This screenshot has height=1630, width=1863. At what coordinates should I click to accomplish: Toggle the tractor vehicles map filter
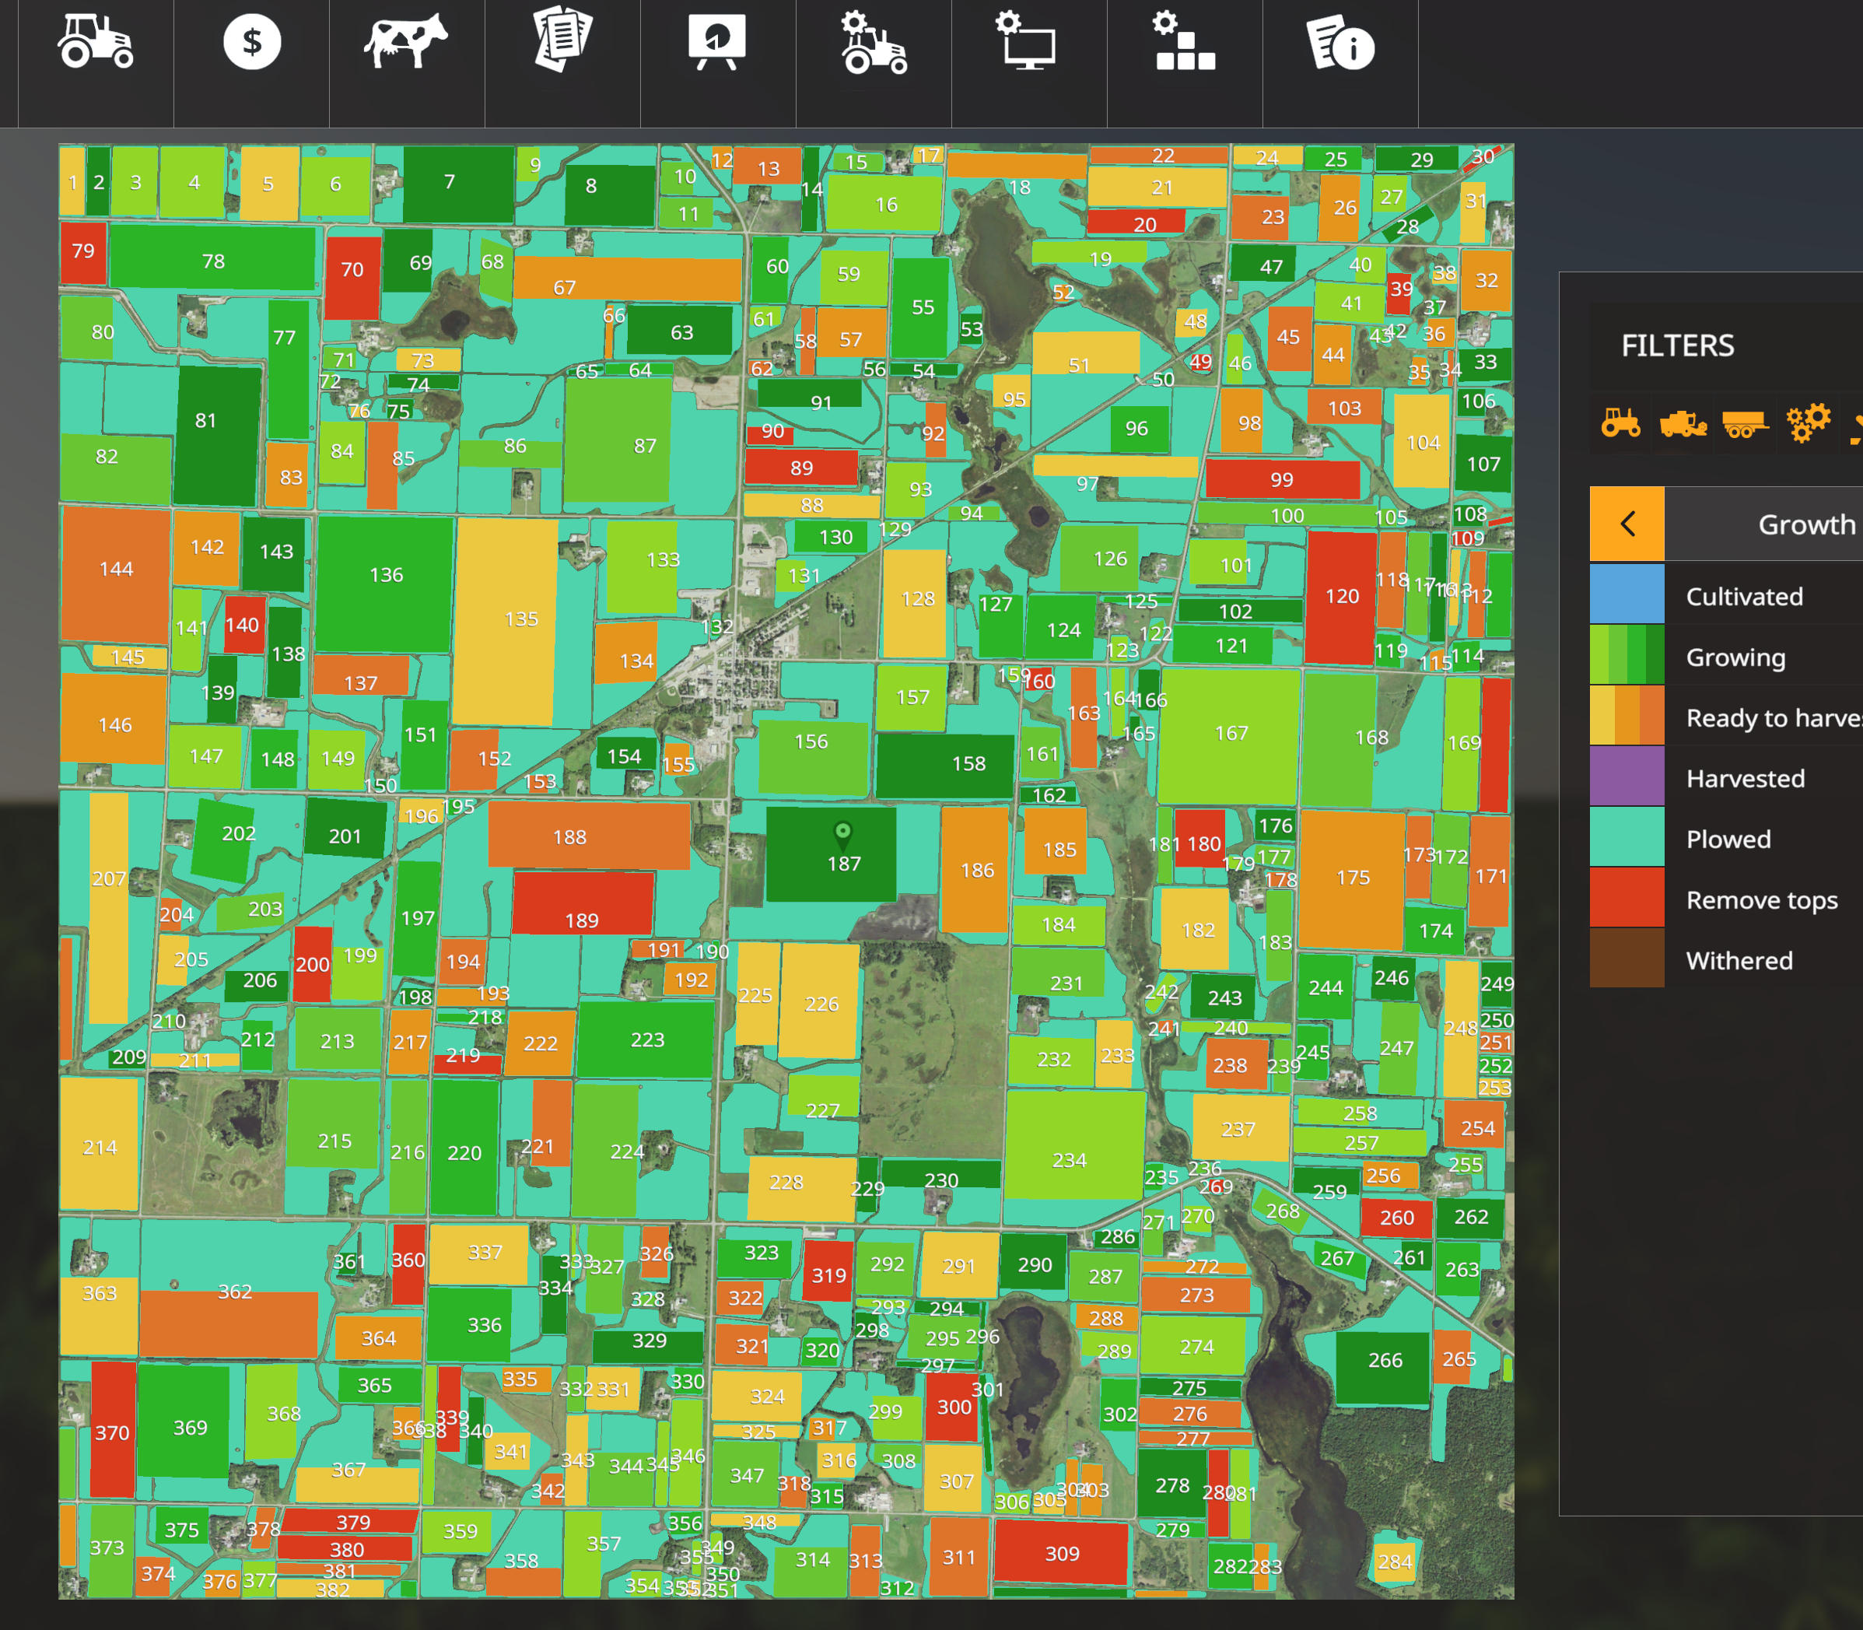click(1620, 423)
